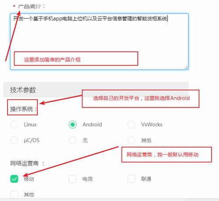Uncheck the 移动 carrier checkbox

point(14,179)
